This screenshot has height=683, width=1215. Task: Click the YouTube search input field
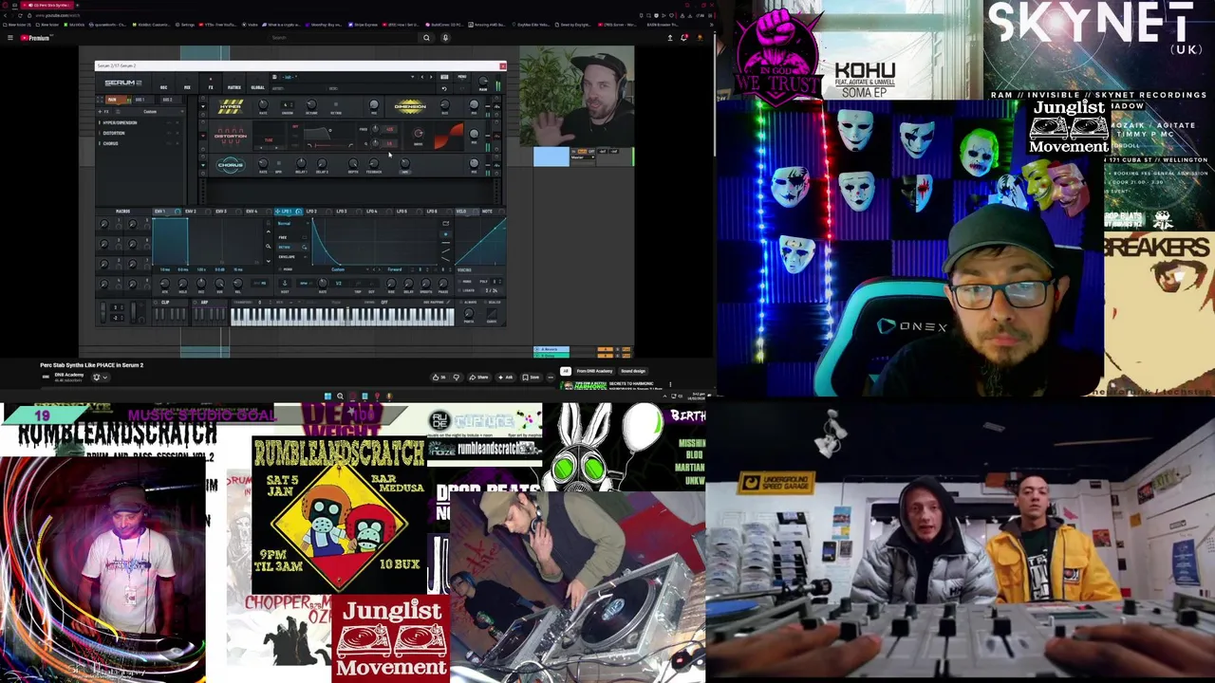[344, 38]
